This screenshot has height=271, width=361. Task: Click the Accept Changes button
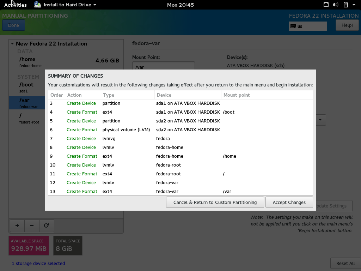[289, 202]
